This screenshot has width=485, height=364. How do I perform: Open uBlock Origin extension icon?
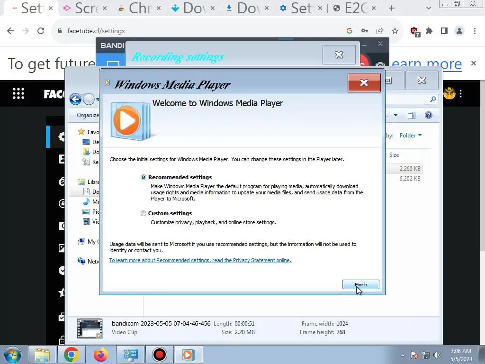click(415, 31)
